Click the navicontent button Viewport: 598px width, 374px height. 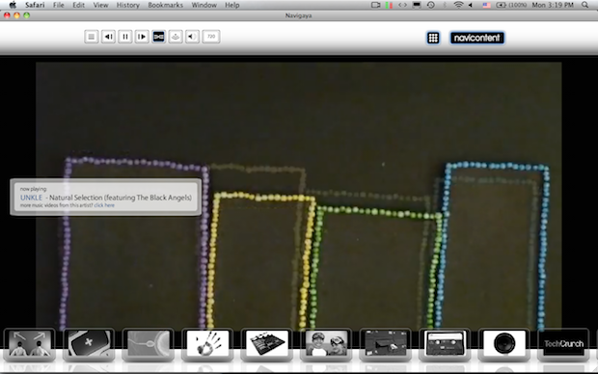477,38
